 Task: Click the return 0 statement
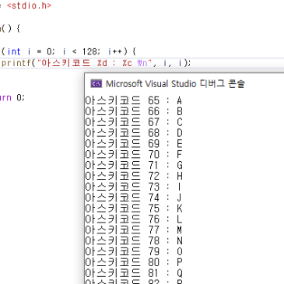pyautogui.click(x=12, y=98)
